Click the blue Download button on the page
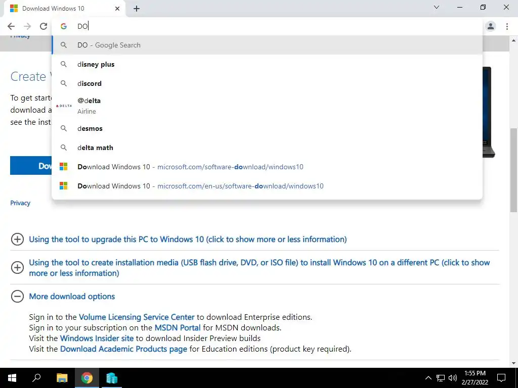This screenshot has height=388, width=518. 31,166
